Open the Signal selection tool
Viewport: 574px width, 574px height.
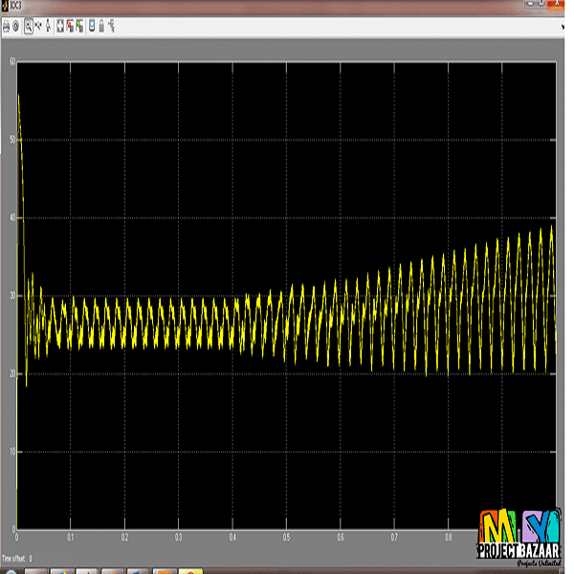click(113, 27)
